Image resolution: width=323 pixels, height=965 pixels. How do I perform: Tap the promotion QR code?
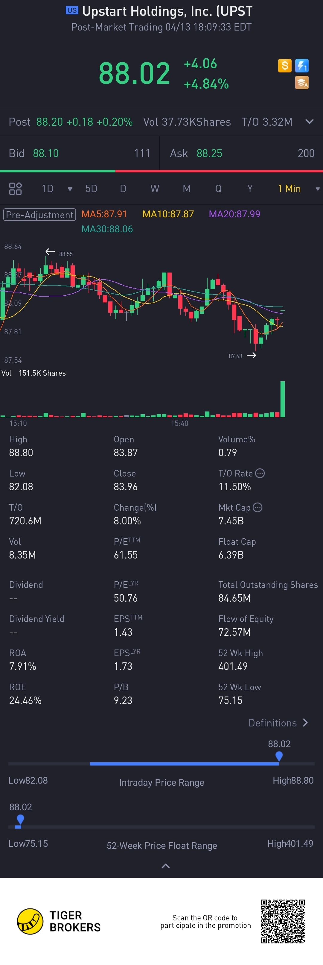(x=283, y=921)
